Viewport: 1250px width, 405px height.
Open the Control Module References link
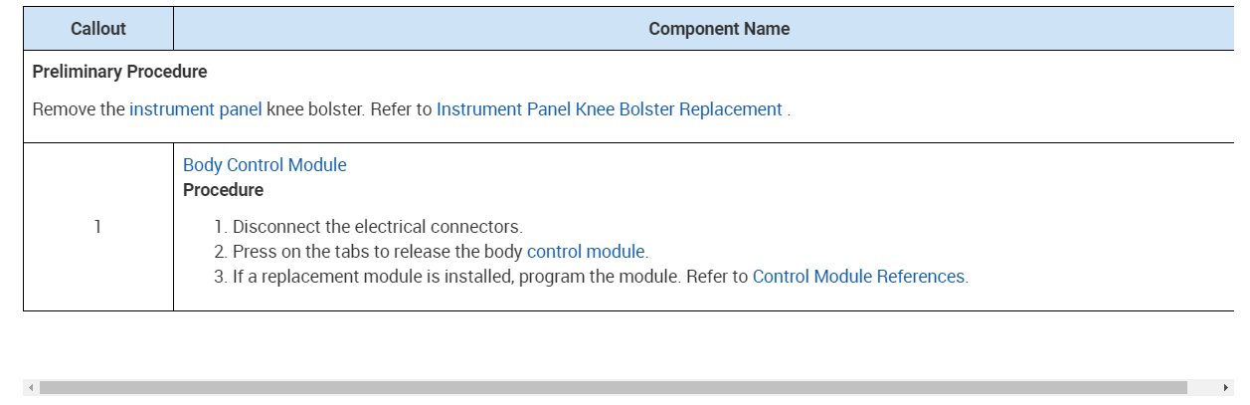pos(858,277)
